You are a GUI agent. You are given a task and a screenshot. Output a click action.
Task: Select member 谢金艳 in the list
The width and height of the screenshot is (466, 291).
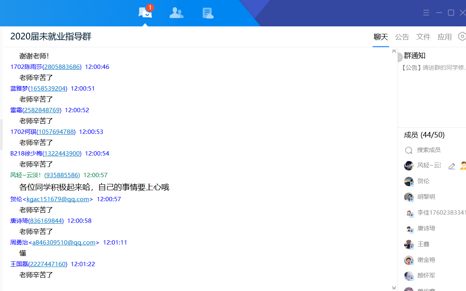(x=426, y=260)
